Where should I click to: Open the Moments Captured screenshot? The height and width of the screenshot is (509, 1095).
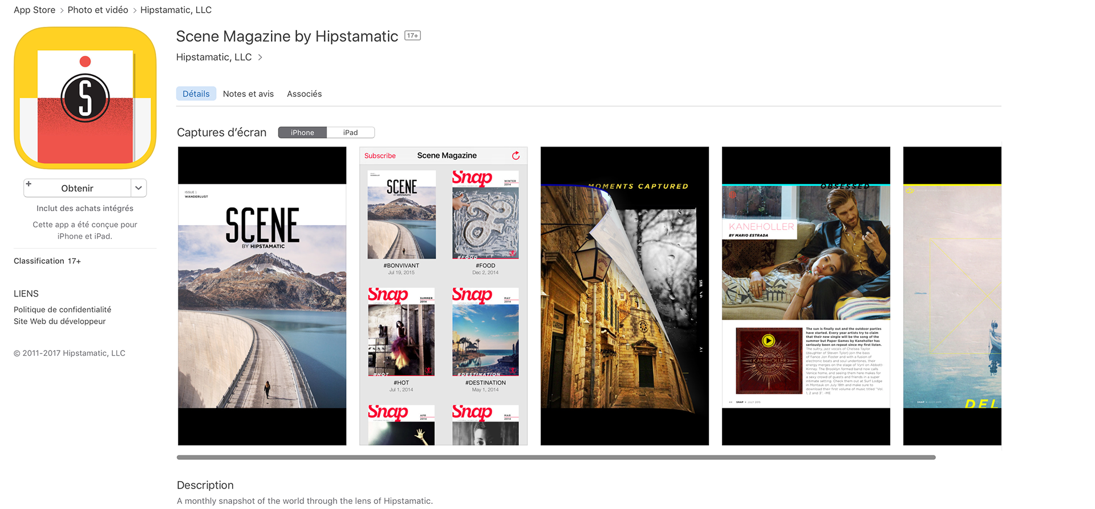pyautogui.click(x=624, y=296)
